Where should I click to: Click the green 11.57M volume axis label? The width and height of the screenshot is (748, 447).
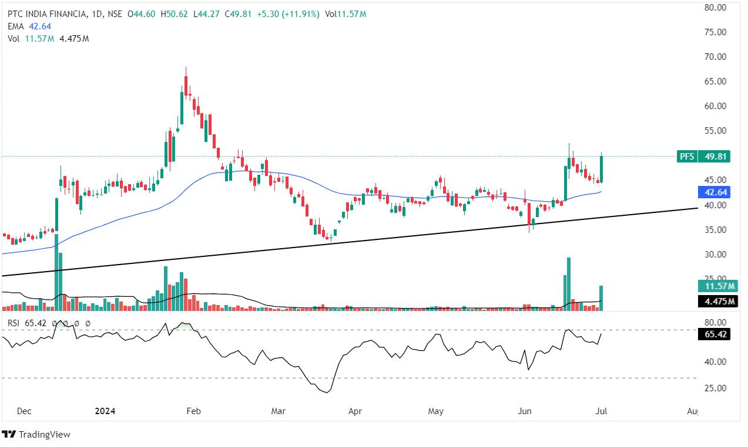click(716, 286)
